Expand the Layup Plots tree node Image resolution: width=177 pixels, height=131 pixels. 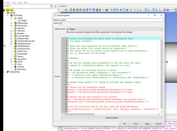(11, 59)
